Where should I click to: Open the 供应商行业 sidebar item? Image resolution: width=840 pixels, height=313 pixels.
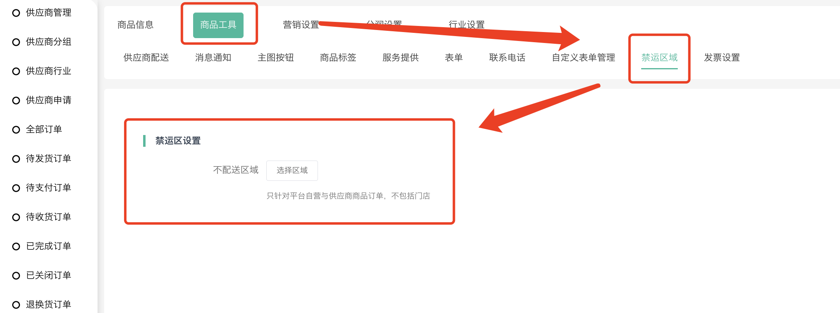[48, 71]
